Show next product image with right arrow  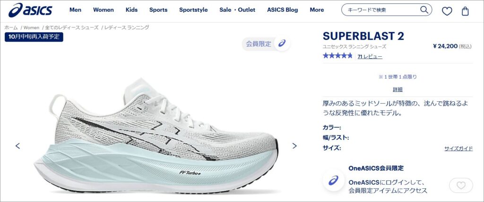pyautogui.click(x=294, y=146)
